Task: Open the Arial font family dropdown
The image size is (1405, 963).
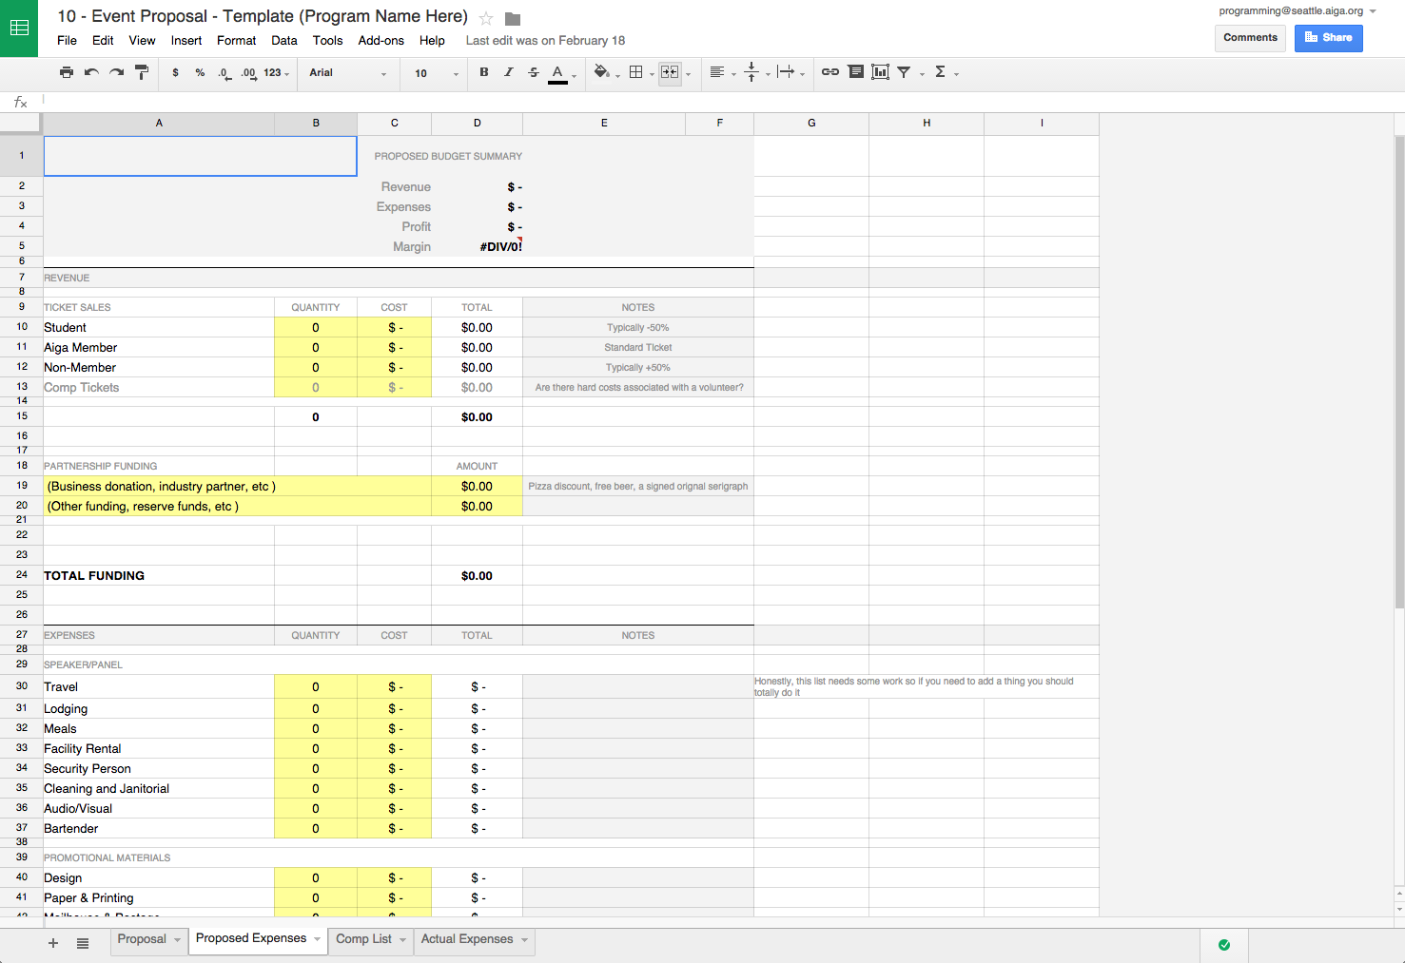Action: point(348,73)
